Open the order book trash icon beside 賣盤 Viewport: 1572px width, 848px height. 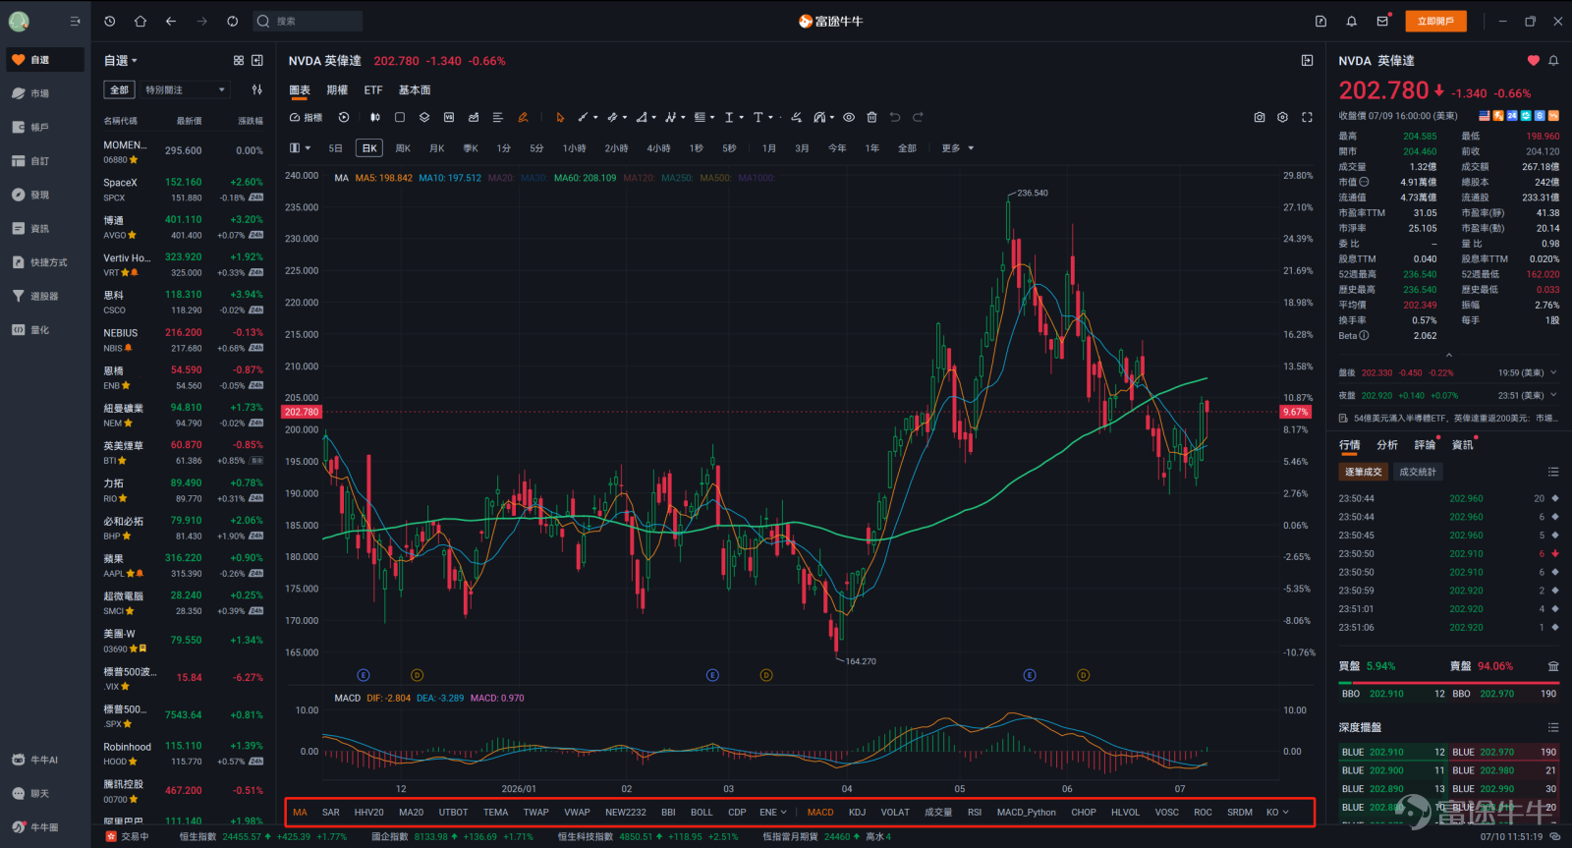[x=1553, y=666]
